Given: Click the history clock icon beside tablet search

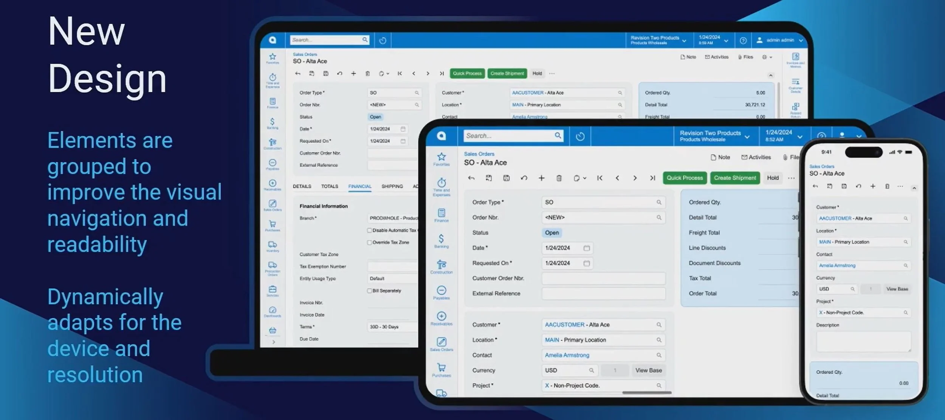Looking at the screenshot, I should pos(580,136).
